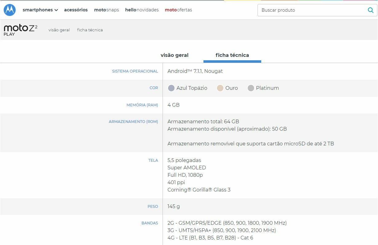Click the 401 ppi text

click(x=176, y=182)
